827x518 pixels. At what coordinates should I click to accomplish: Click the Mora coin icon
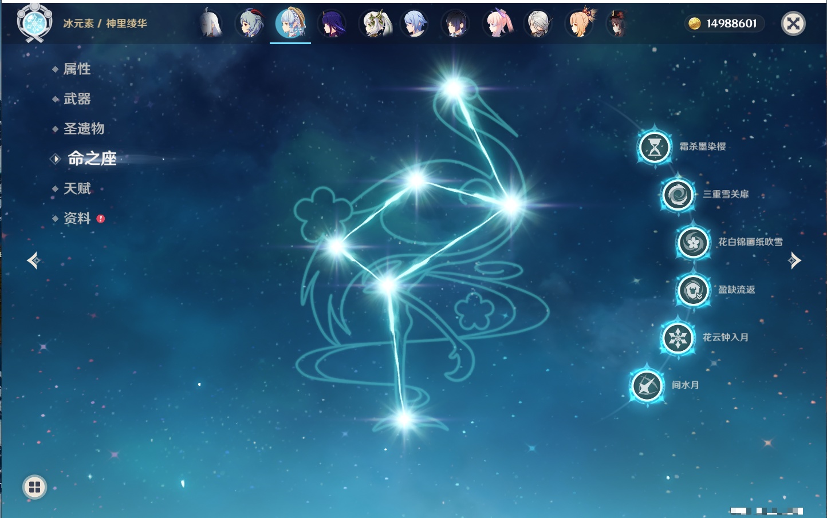[x=694, y=23]
